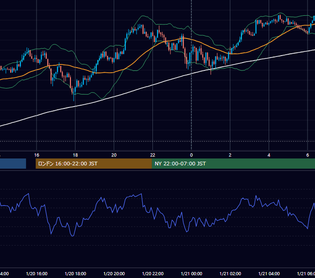Viewport: 315px width, 278px height.
Task: Click the ロンドン 16:00-22:00 JST session bar
Action: [94, 164]
